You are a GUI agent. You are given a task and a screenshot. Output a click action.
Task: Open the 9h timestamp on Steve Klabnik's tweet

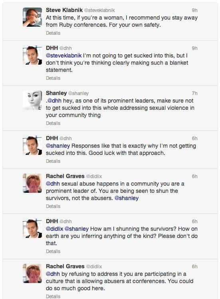click(x=194, y=10)
